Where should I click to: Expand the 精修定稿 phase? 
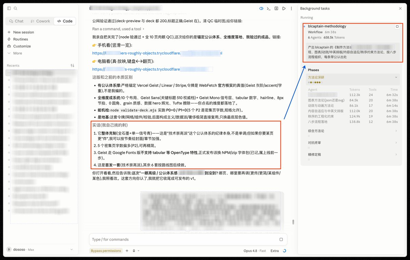(353, 155)
